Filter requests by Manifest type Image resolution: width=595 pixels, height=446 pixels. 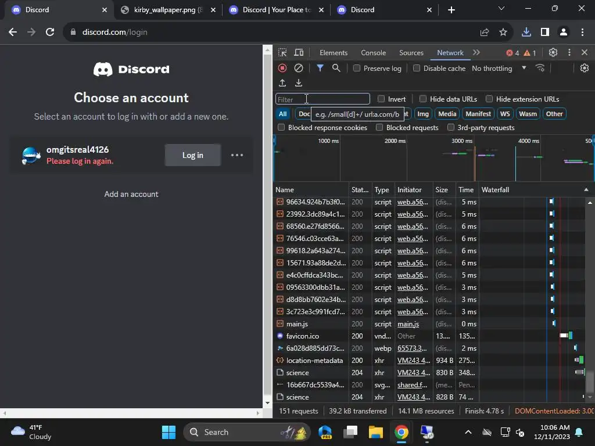coord(478,114)
